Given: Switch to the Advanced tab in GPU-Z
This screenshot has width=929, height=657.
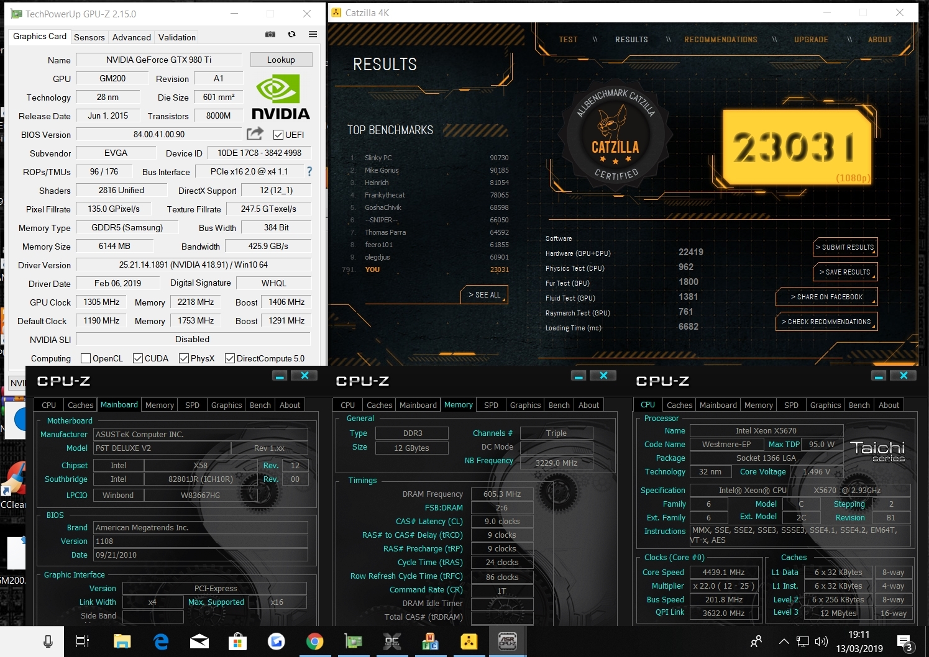Looking at the screenshot, I should pos(132,37).
